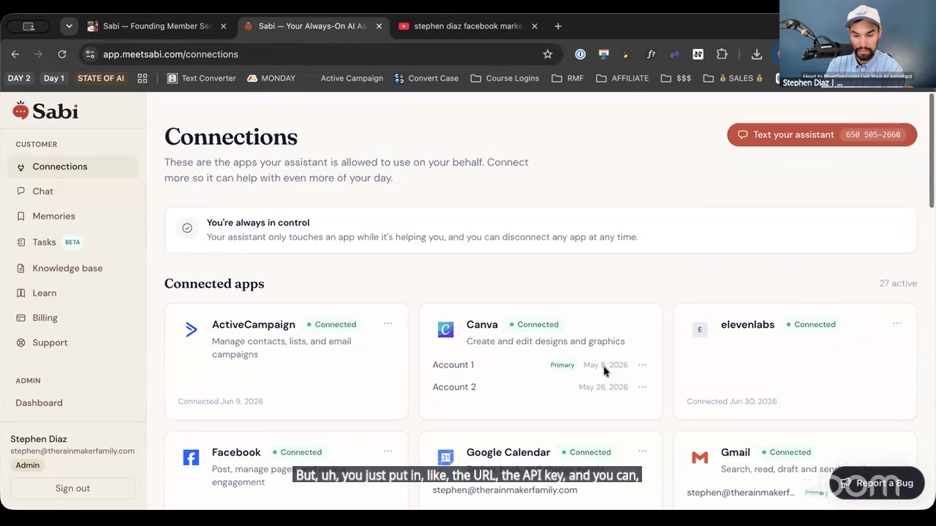Open the Course Logins bookmark folder
Image resolution: width=936 pixels, height=526 pixels.
coord(505,78)
